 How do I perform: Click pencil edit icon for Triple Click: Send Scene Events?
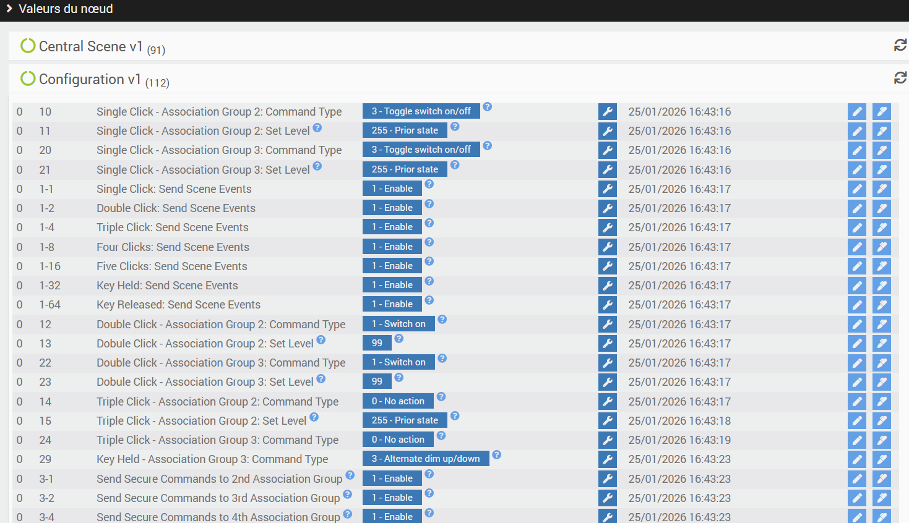pos(857,227)
